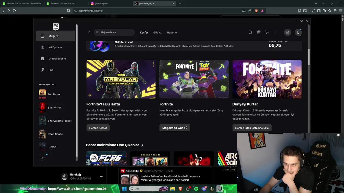Screen dimensions: 344x193
Task: Switch to the Instagram browser tab
Action: (110, 3)
